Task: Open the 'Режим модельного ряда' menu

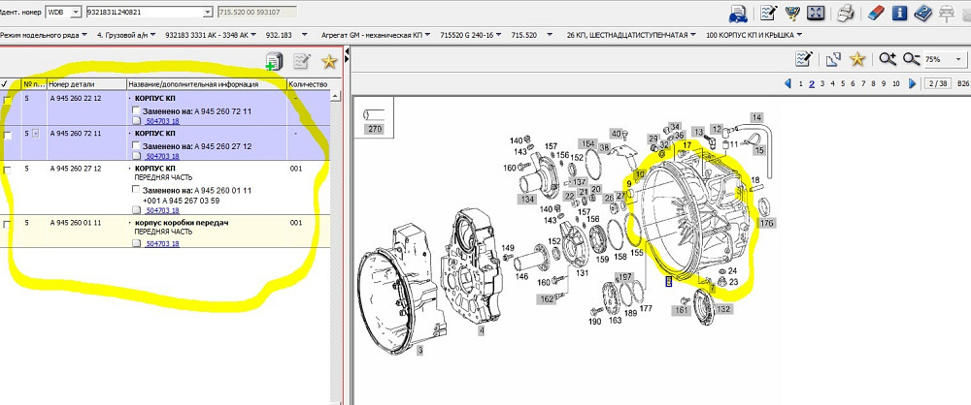Action: pos(44,34)
